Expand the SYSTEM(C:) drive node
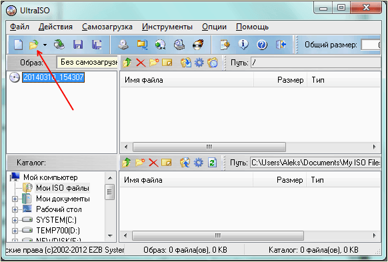This screenshot has width=388, height=262. click(15, 220)
